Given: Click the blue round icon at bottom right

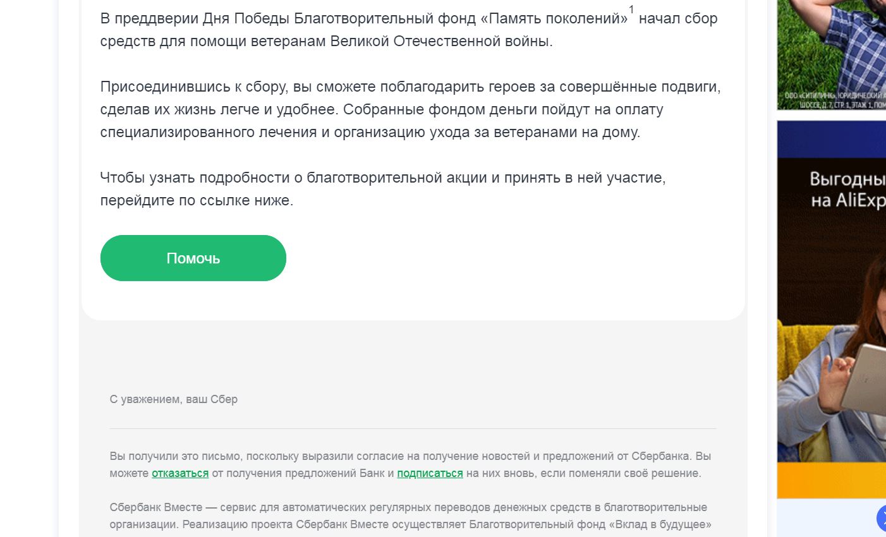Looking at the screenshot, I should click(882, 519).
